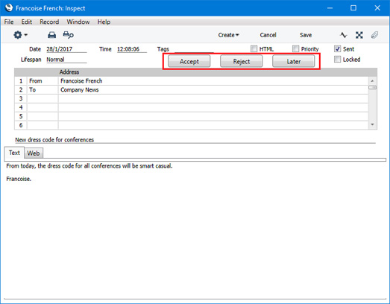
Task: Click the Accept button
Action: pyautogui.click(x=189, y=61)
